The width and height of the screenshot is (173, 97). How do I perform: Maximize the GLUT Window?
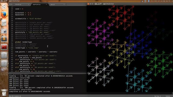tap(92, 4)
